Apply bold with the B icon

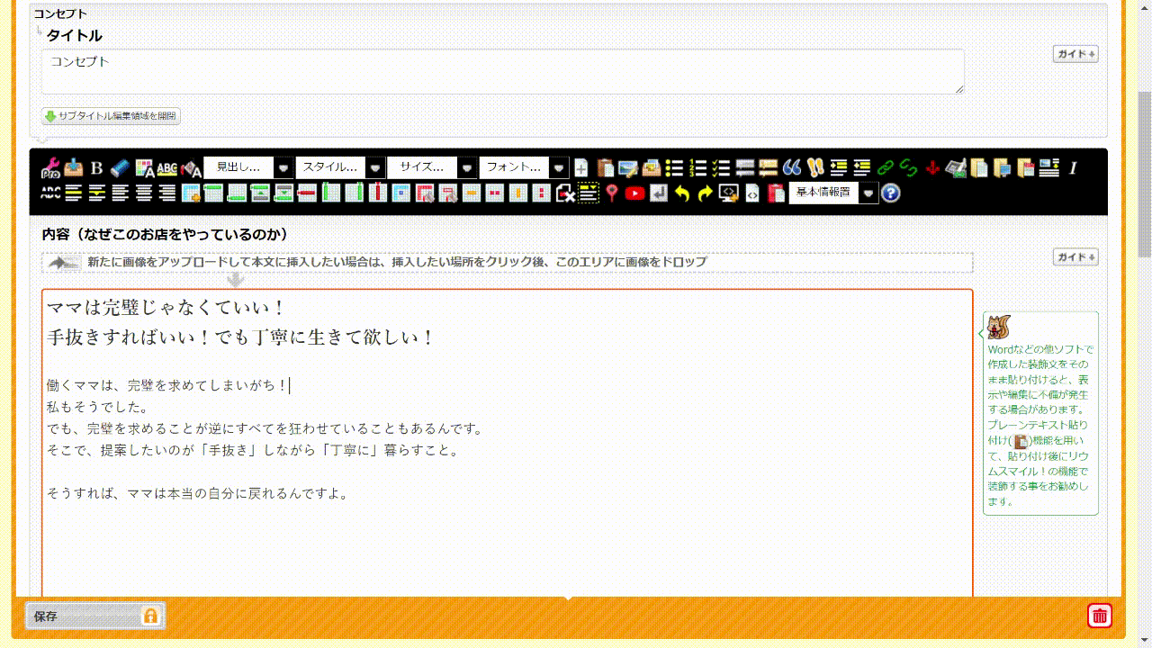point(97,168)
